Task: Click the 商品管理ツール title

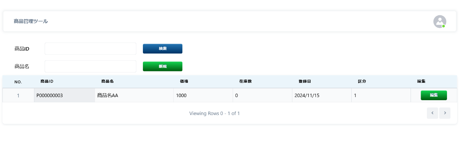Action: 31,21
